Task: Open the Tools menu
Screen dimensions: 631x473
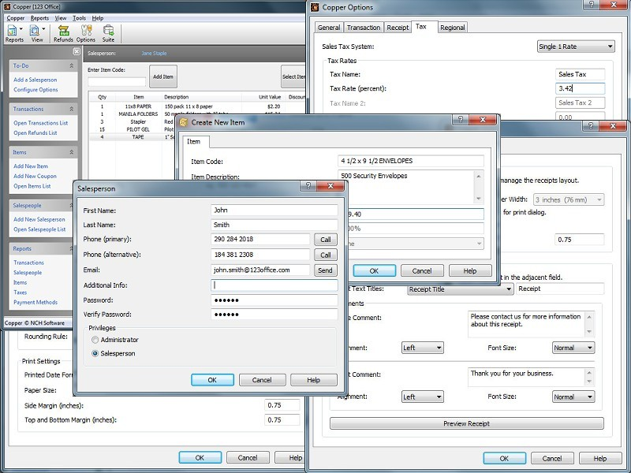Action: click(79, 17)
